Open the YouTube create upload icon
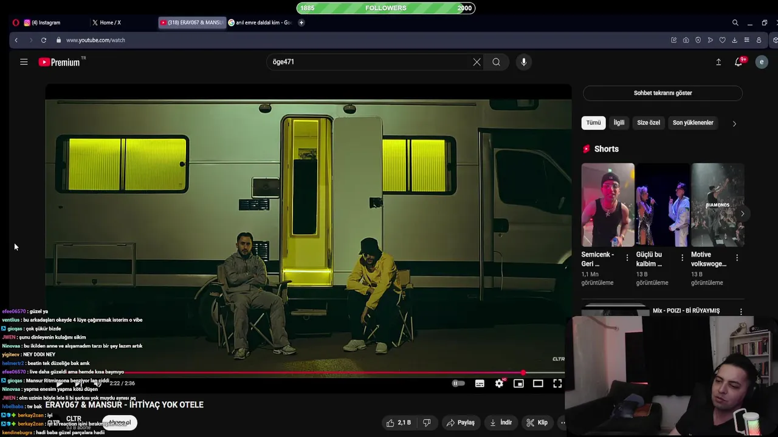This screenshot has width=778, height=437. [x=718, y=62]
